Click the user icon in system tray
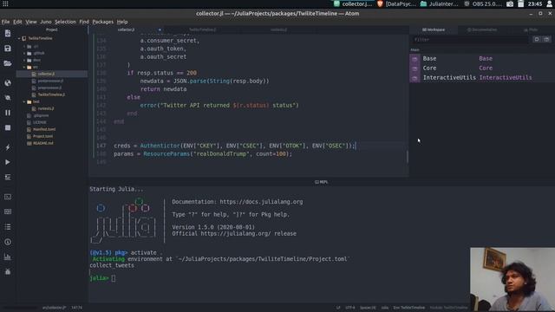The image size is (555, 312). click(x=550, y=3)
